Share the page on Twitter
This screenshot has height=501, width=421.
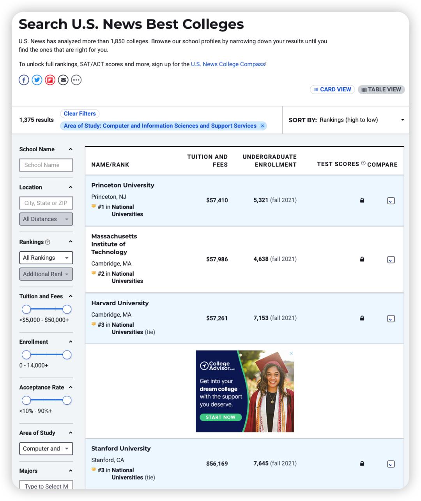[37, 80]
